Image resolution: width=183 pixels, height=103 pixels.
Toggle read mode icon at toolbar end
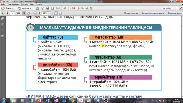(x=180, y=8)
